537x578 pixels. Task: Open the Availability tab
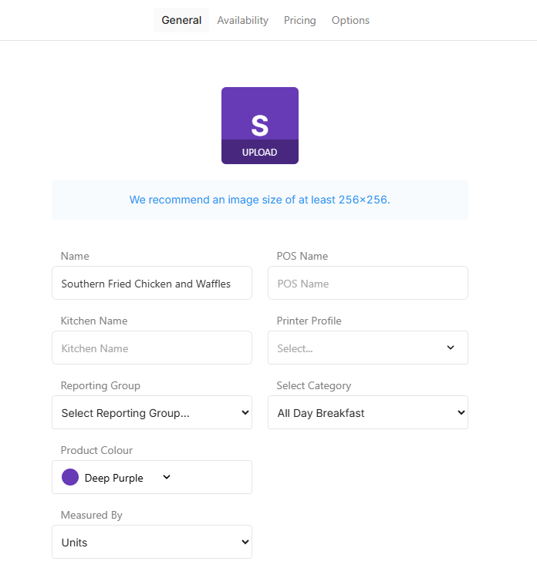(242, 20)
